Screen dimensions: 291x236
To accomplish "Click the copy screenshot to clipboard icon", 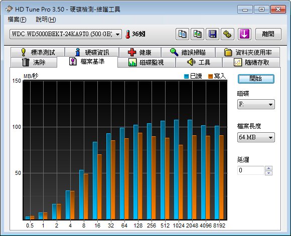I will (197, 34).
